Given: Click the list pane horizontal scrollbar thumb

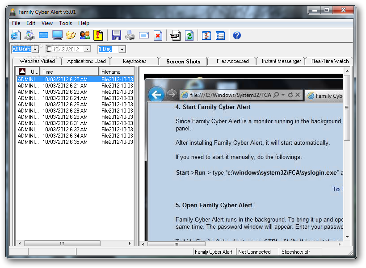Looking at the screenshot, I should [62, 243].
